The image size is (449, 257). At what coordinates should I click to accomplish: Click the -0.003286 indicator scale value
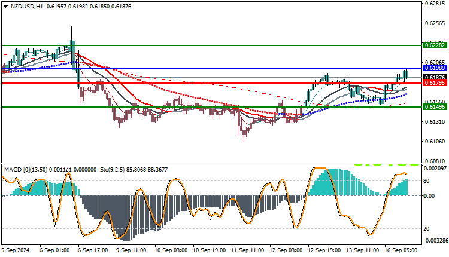435,240
